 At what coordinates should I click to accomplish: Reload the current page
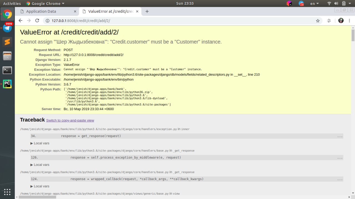coord(37,20)
